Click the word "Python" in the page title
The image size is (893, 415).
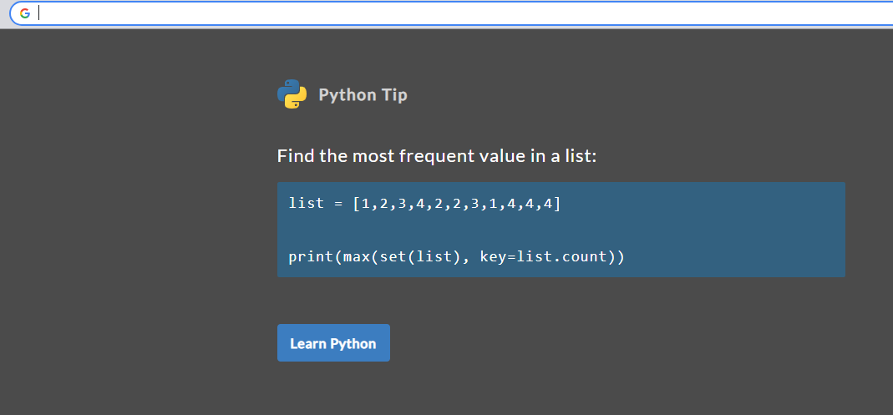348,95
